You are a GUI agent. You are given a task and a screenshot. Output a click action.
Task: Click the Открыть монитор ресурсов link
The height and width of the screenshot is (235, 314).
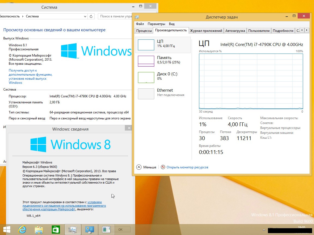pyautogui.click(x=187, y=167)
